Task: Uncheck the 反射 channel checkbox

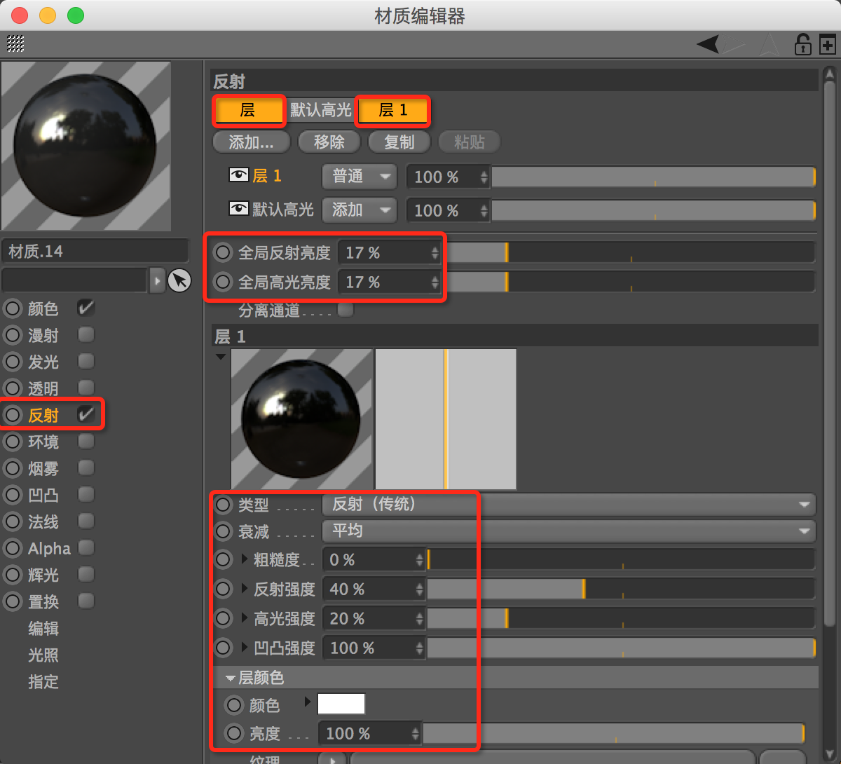Action: [x=86, y=414]
